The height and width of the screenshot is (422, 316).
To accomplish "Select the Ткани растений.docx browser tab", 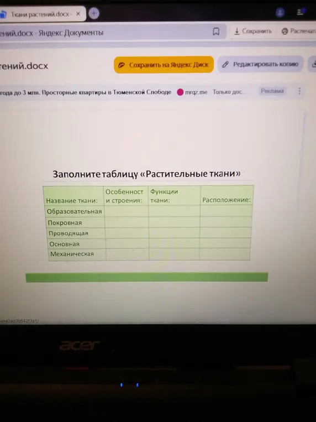I will (x=41, y=14).
